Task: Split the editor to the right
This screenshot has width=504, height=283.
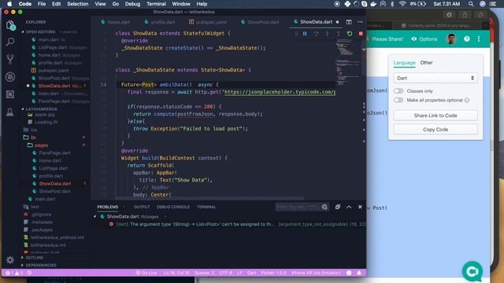Action: click(349, 22)
